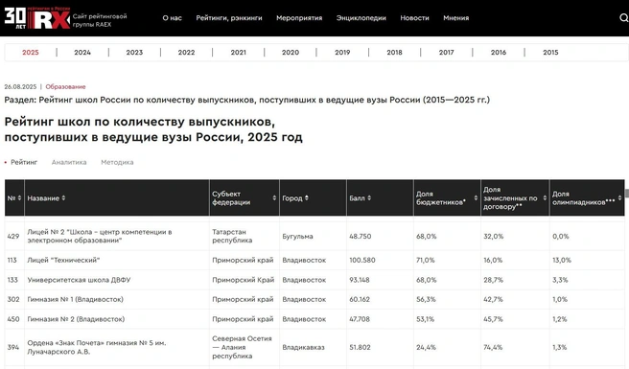This screenshot has height=369, width=629.
Task: Switch to the 2024 year tab
Action: (x=82, y=52)
